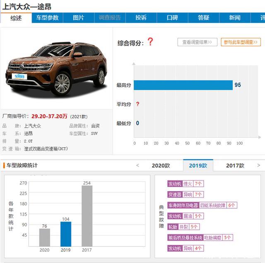Click the 发动机 熄火 7个 fault tag
The width and height of the screenshot is (265, 263).
point(185,184)
